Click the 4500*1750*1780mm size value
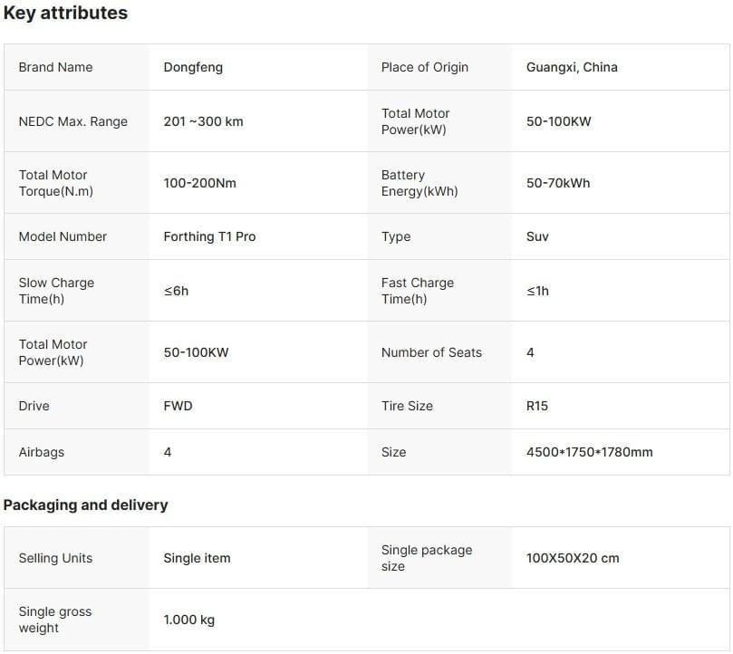The height and width of the screenshot is (654, 733). click(589, 452)
